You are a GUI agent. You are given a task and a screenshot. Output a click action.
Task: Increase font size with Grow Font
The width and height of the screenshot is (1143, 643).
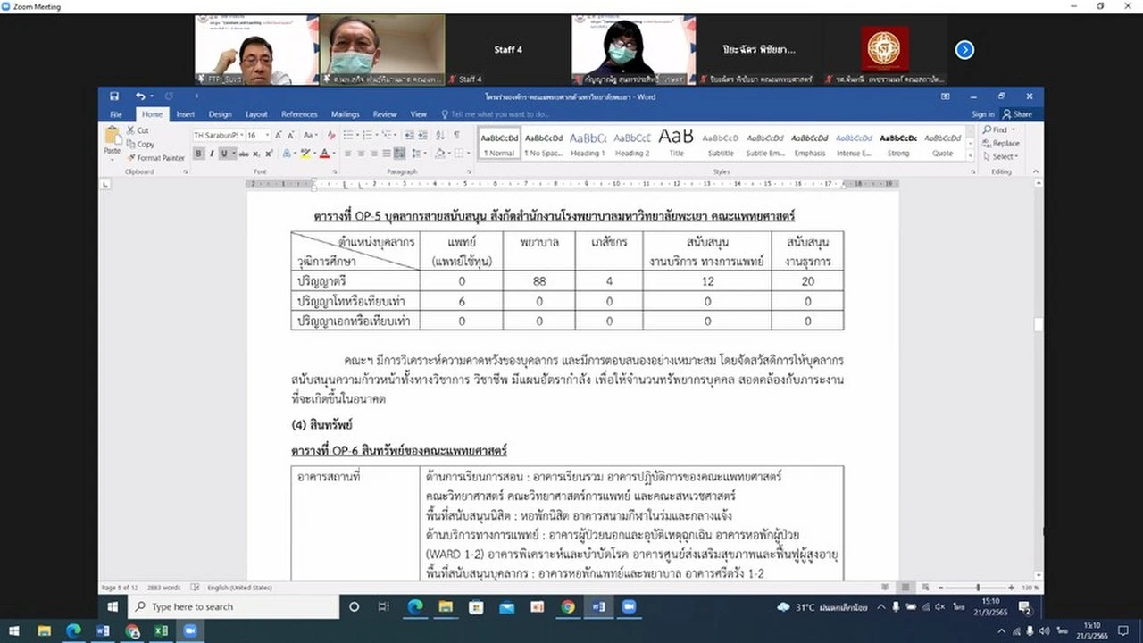pos(279,135)
